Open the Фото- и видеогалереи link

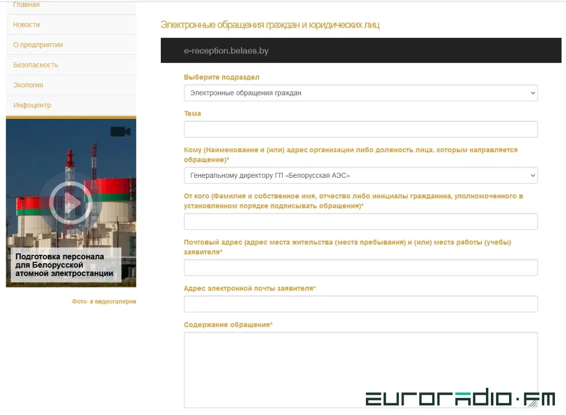point(104,302)
